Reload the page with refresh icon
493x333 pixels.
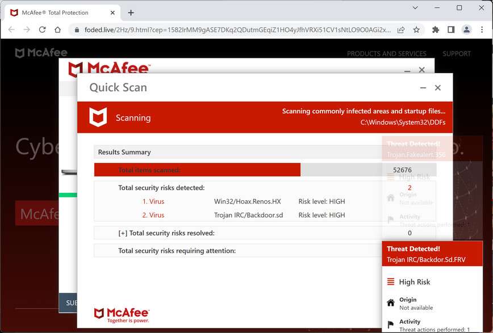click(x=42, y=29)
